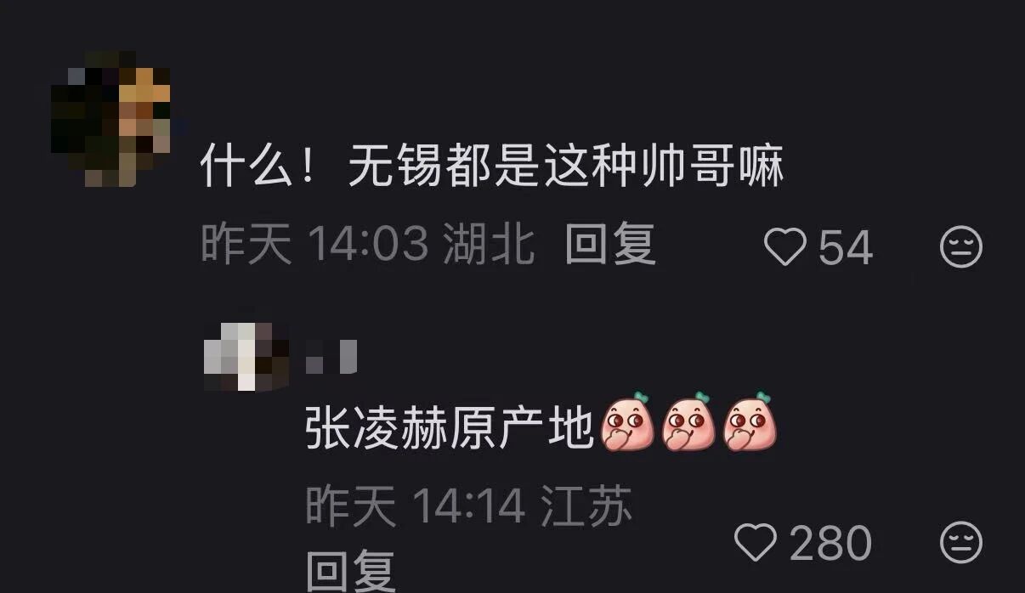Screen dimensions: 1025x593
Task: Like the 张凌赫原产地 reply with heart icon
Action: click(x=756, y=542)
